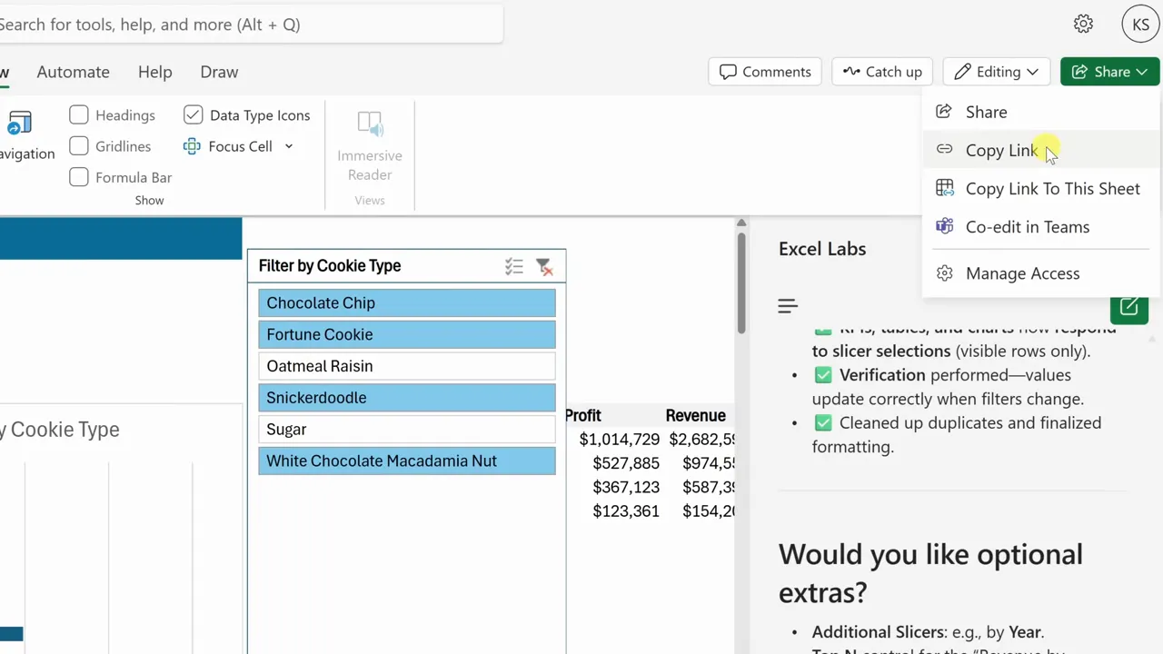This screenshot has height=654, width=1163.
Task: Click the Share icon in dropdown menu
Action: click(944, 112)
